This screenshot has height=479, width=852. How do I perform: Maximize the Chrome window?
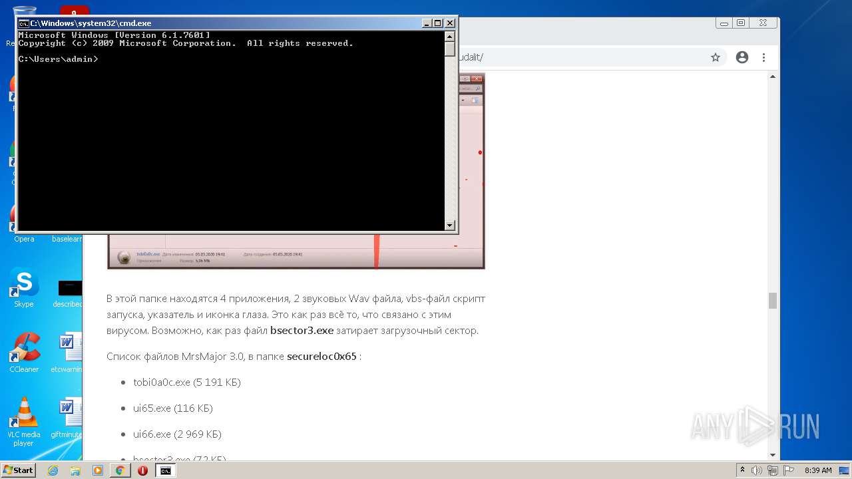(741, 23)
